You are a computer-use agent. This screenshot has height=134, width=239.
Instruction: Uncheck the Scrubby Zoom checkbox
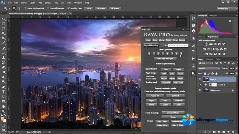[68, 8]
